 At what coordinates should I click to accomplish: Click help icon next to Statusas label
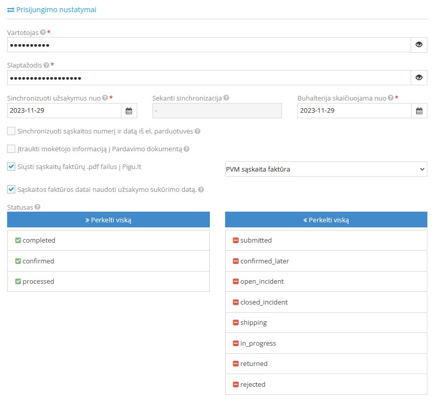pyautogui.click(x=37, y=207)
